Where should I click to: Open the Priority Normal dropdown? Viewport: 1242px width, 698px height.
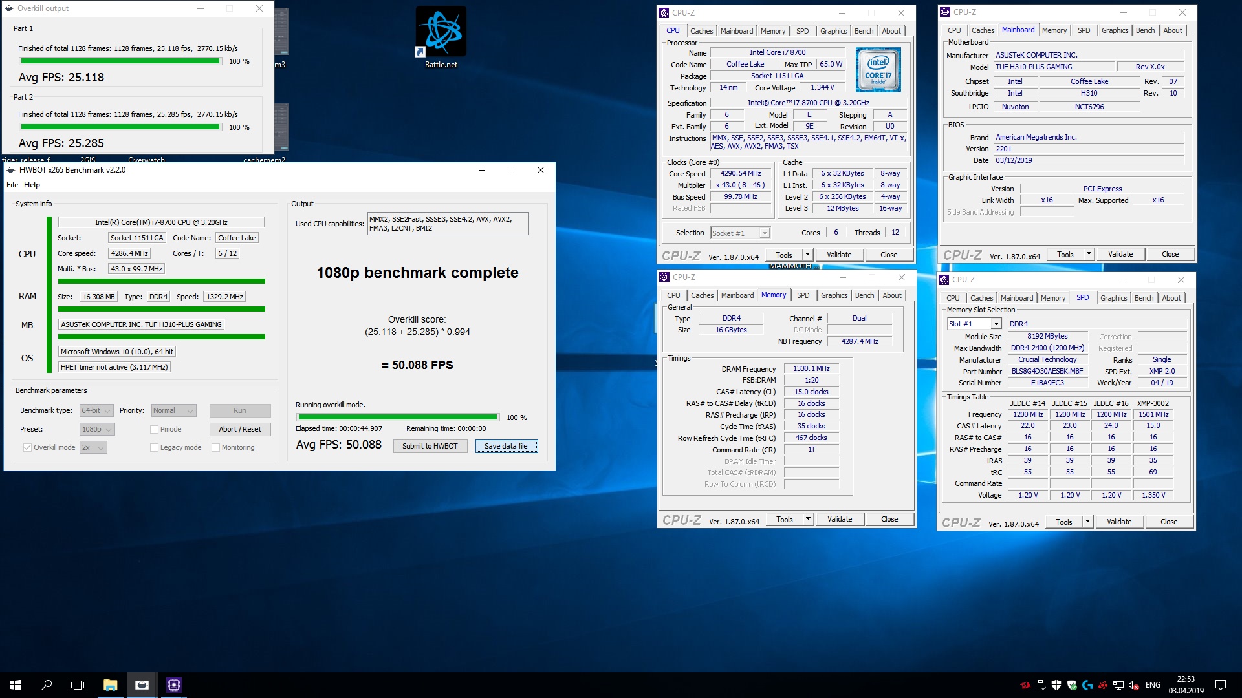click(x=173, y=410)
